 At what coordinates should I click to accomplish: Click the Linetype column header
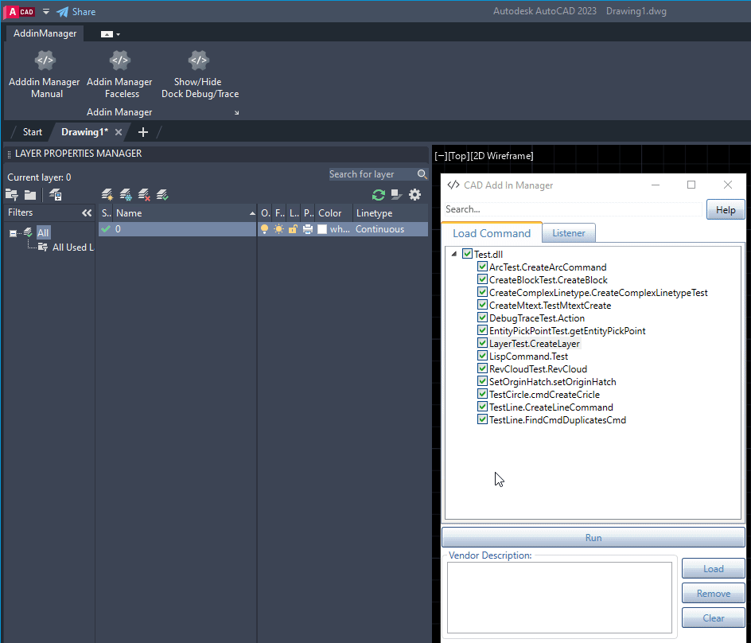391,213
